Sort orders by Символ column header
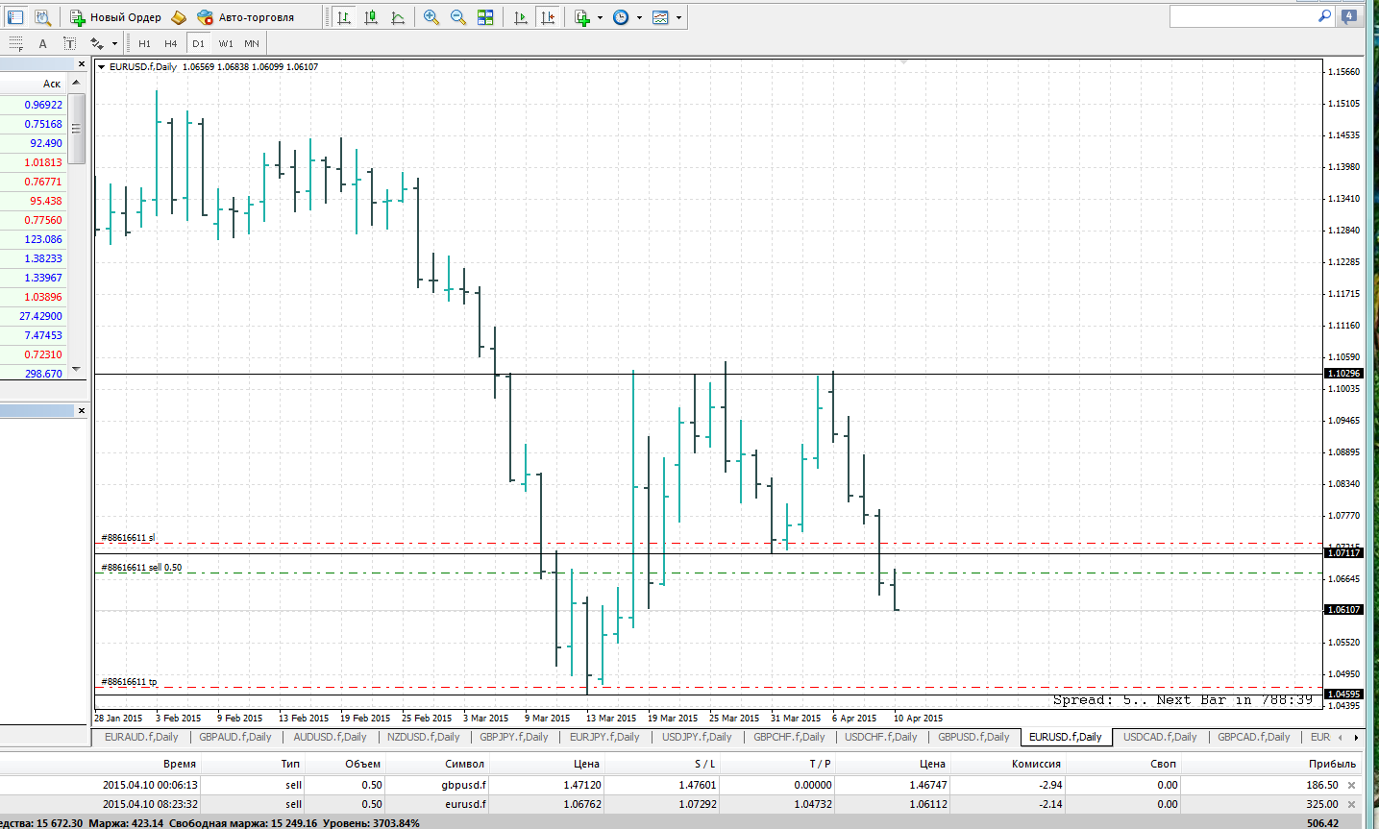The image size is (1379, 829). (x=465, y=764)
